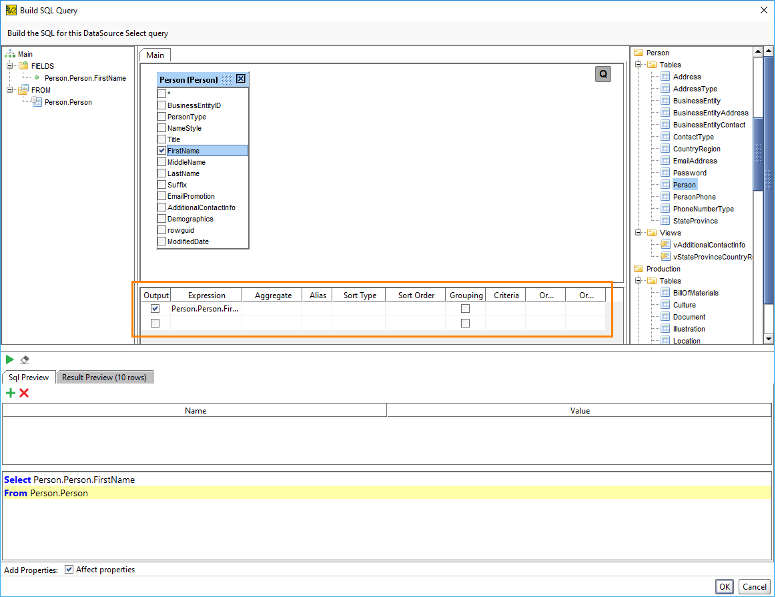Click the Document table icon
The height and width of the screenshot is (597, 776).
[x=665, y=317]
